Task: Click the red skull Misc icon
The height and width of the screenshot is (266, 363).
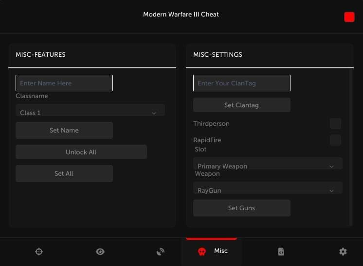Action: click(x=202, y=251)
